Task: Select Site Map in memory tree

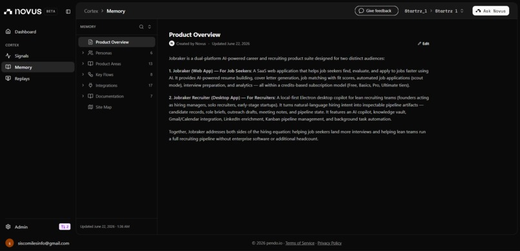Action: click(x=117, y=107)
